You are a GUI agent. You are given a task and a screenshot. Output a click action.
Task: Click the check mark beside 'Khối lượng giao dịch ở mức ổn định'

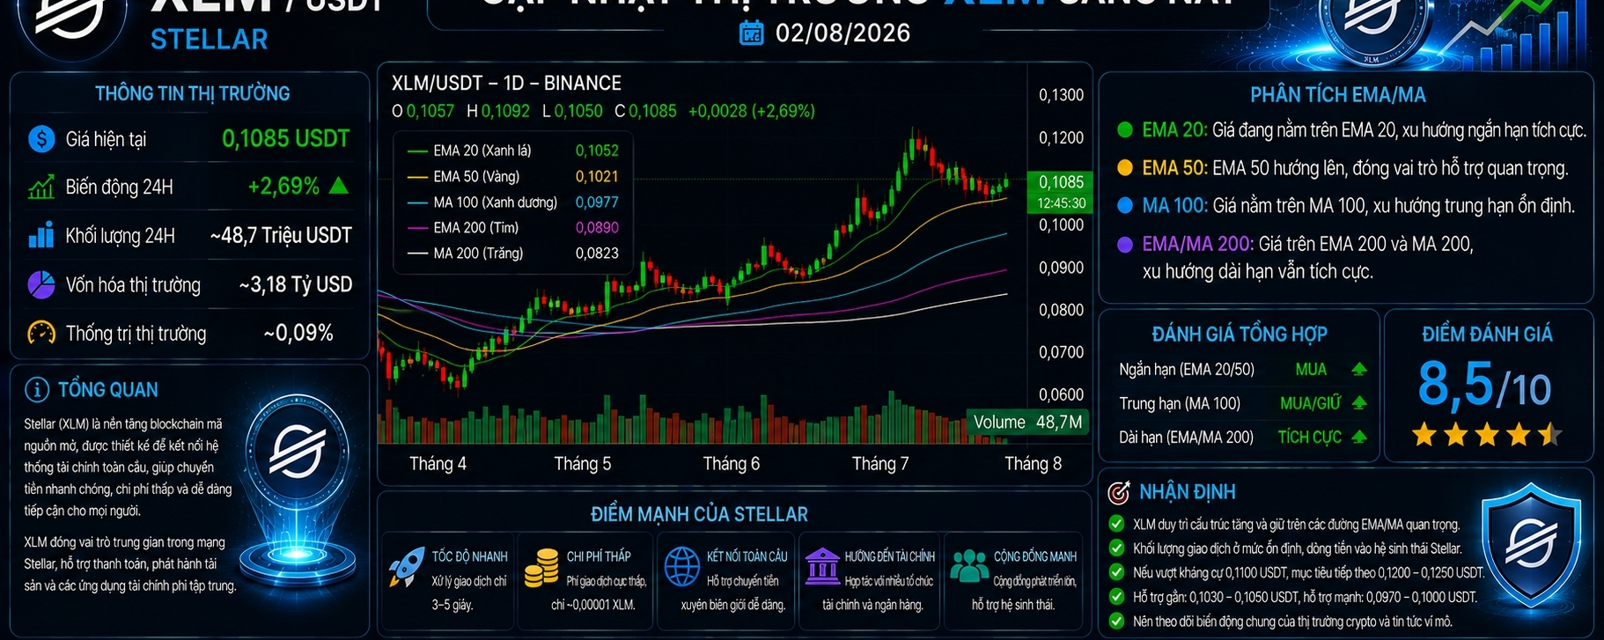1116,548
